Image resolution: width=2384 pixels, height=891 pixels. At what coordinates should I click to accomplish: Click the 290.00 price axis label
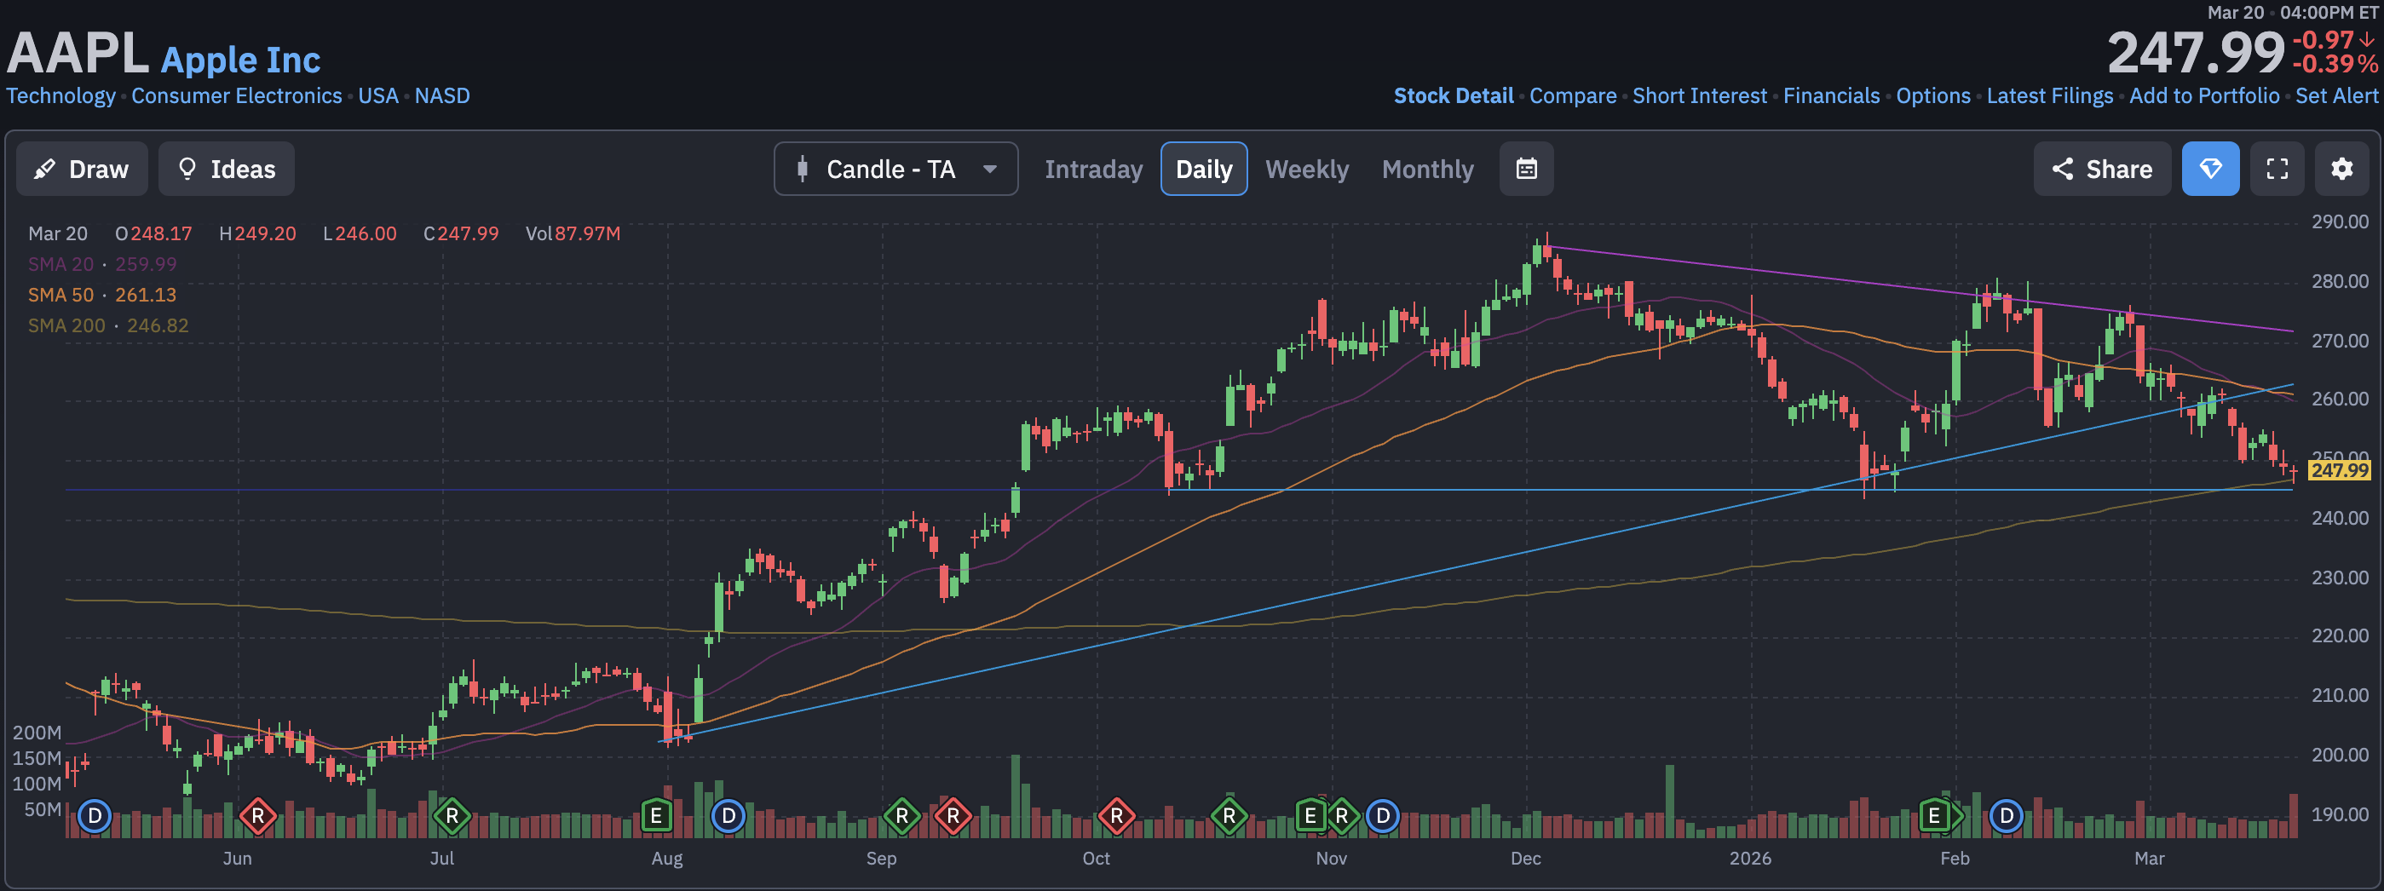click(x=2340, y=221)
